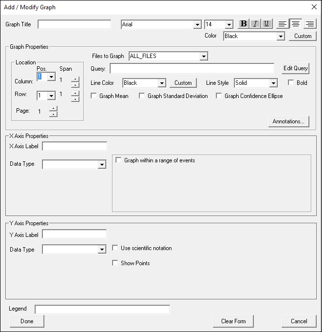322x332 pixels.
Task: Toggle italic formatting for the graph title
Action: pyautogui.click(x=255, y=24)
